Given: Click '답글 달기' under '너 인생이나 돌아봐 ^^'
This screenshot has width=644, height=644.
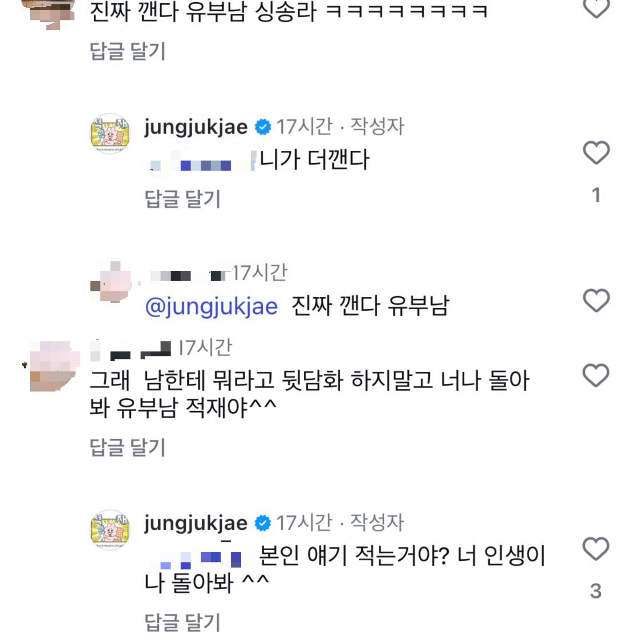Looking at the screenshot, I should click(x=182, y=622).
